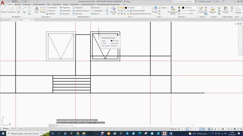This screenshot has height=136, width=243.
Task: Click the AutoCAD application menu logo
Action: click(3, 3)
